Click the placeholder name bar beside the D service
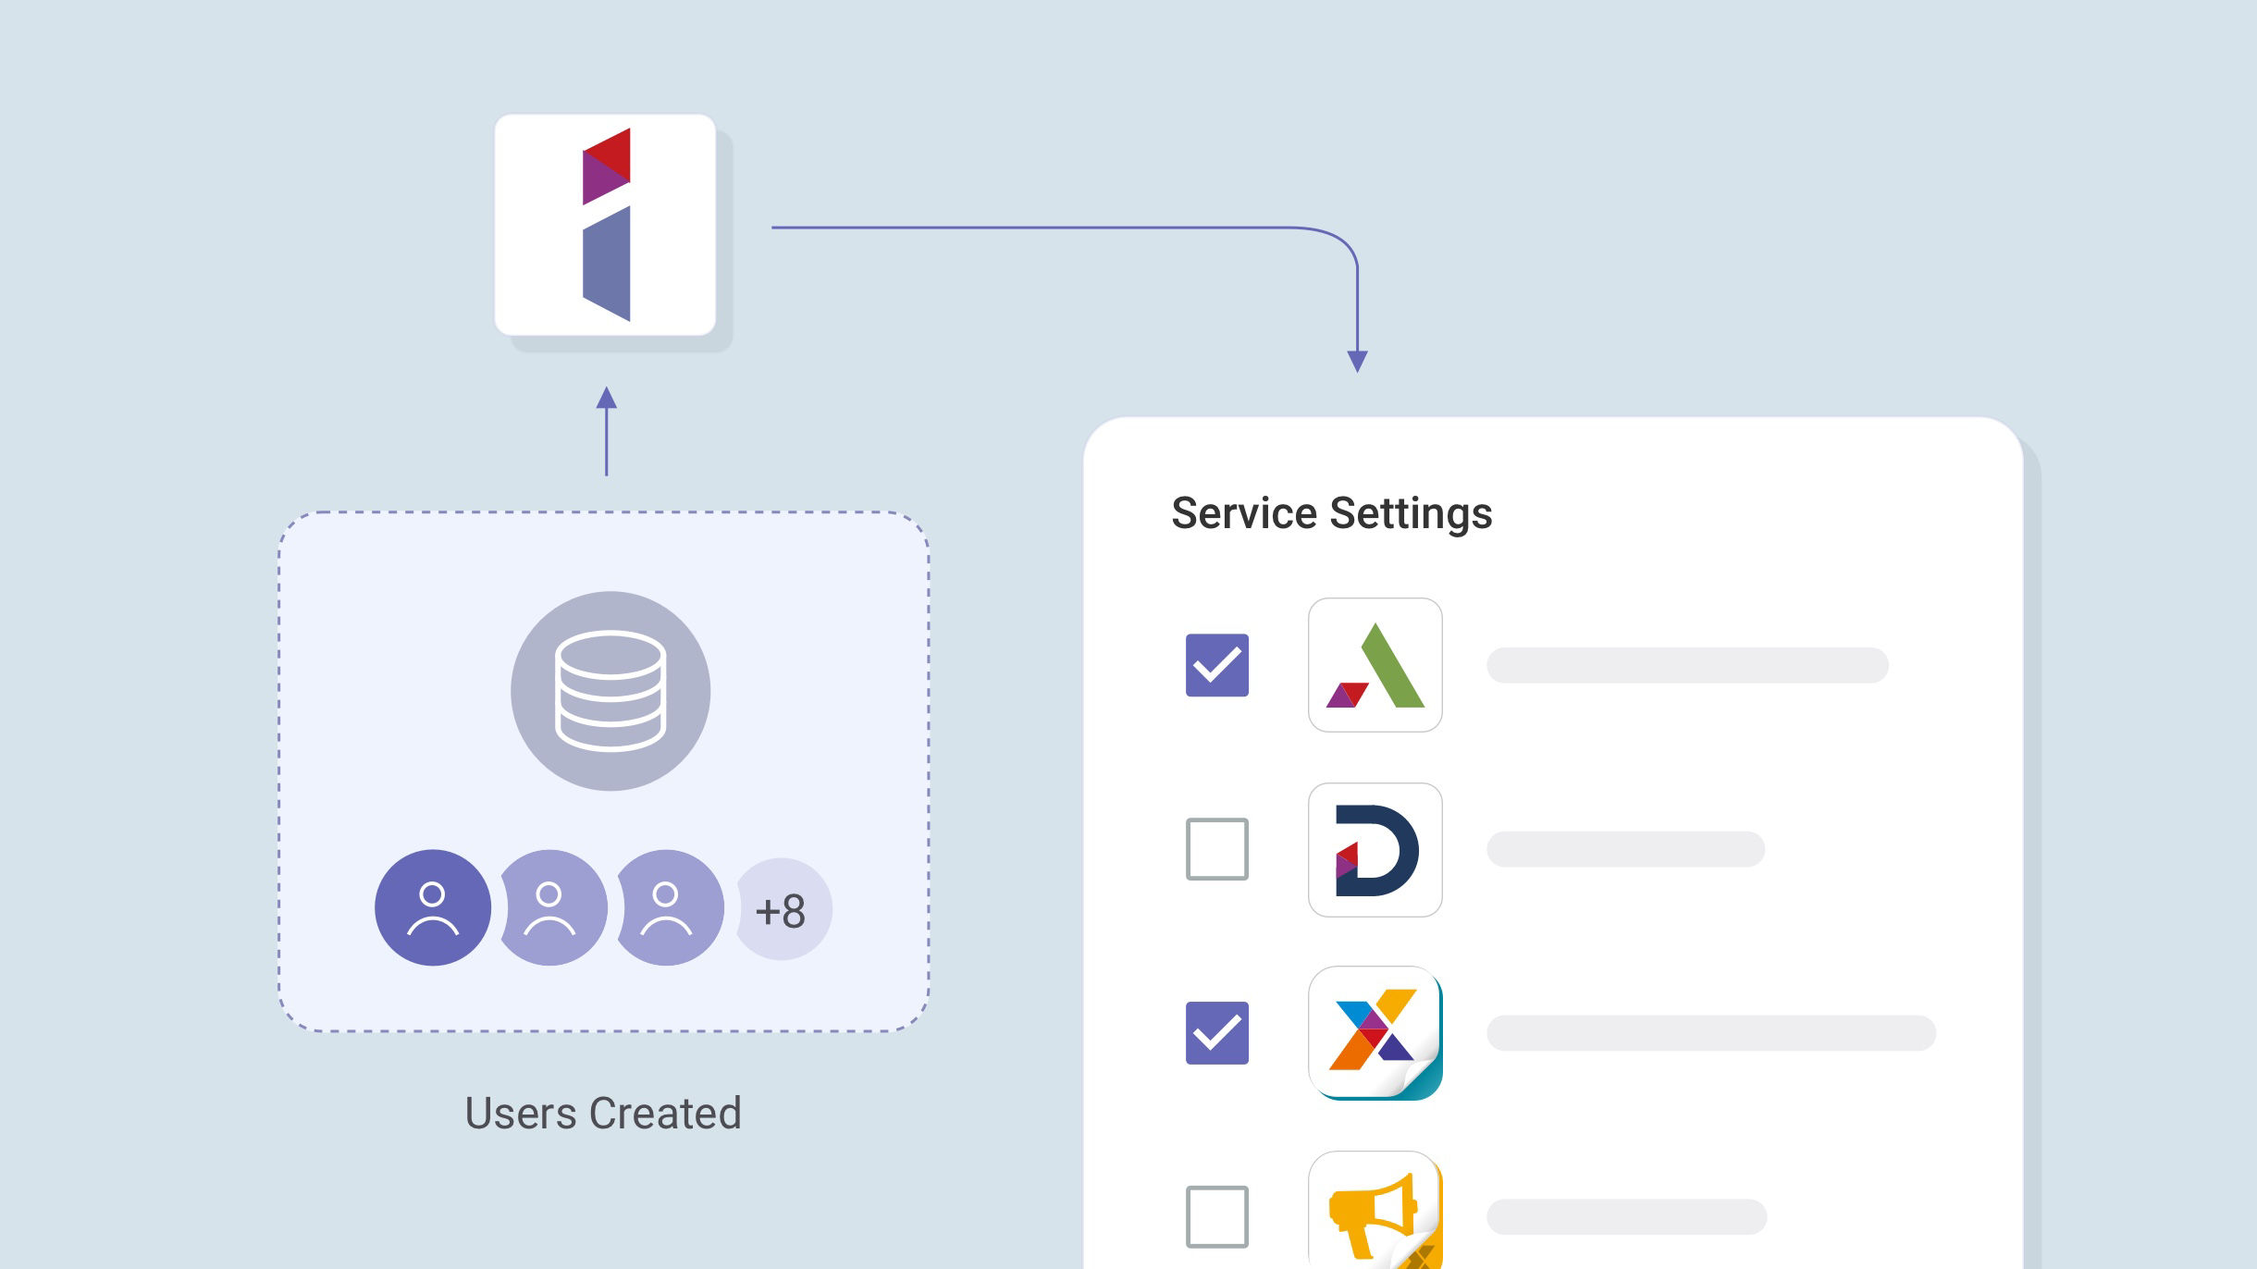The width and height of the screenshot is (2257, 1269). pos(1625,849)
